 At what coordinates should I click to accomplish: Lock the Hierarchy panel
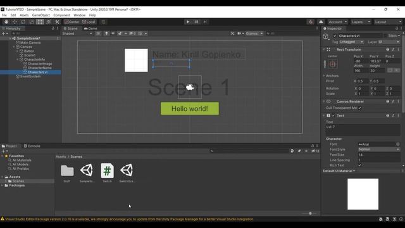pos(53,28)
